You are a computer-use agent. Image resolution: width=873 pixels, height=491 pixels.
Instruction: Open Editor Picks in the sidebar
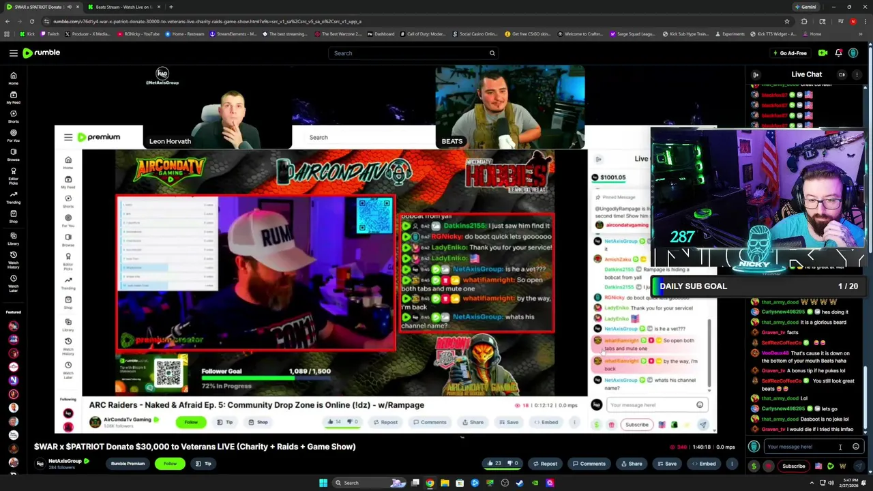[13, 175]
